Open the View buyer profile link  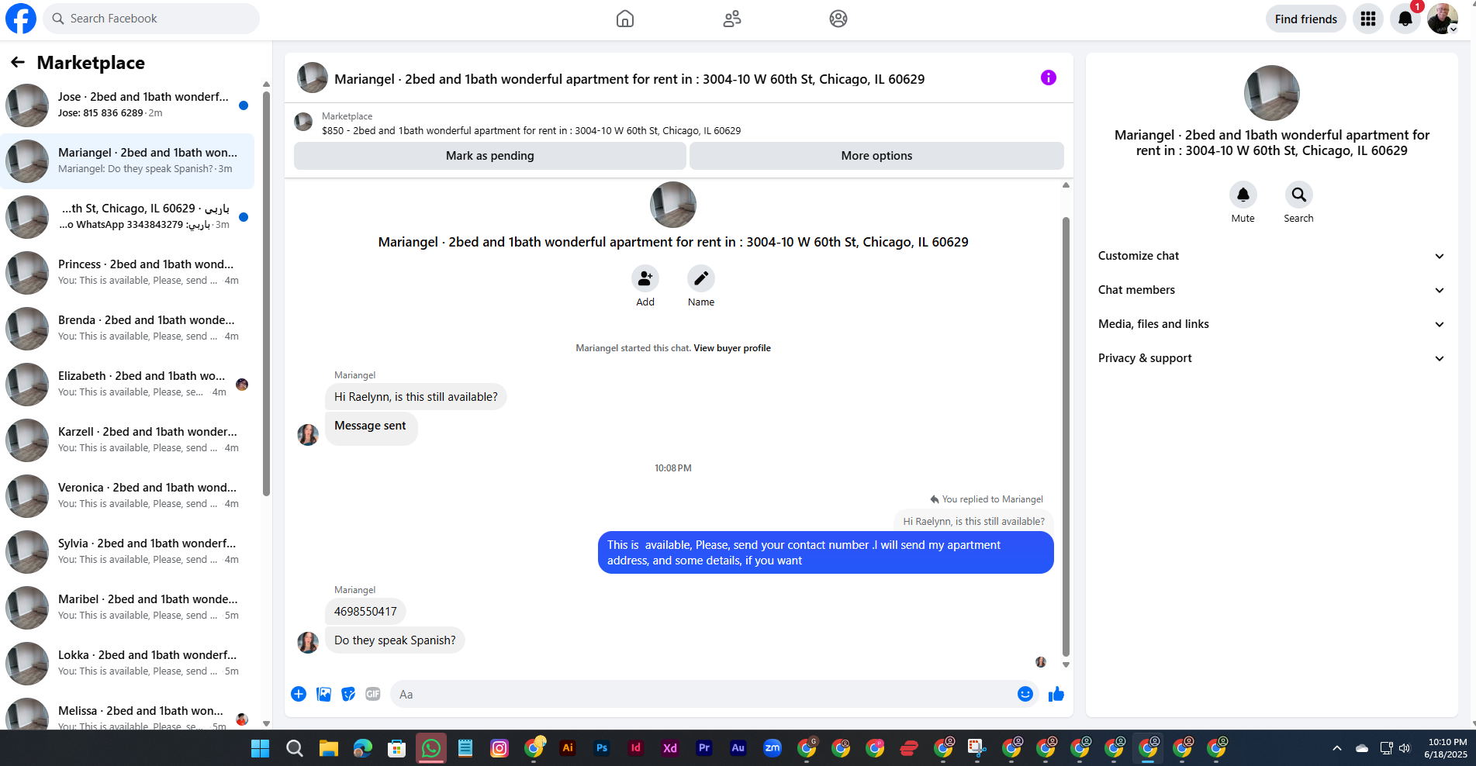coord(732,348)
